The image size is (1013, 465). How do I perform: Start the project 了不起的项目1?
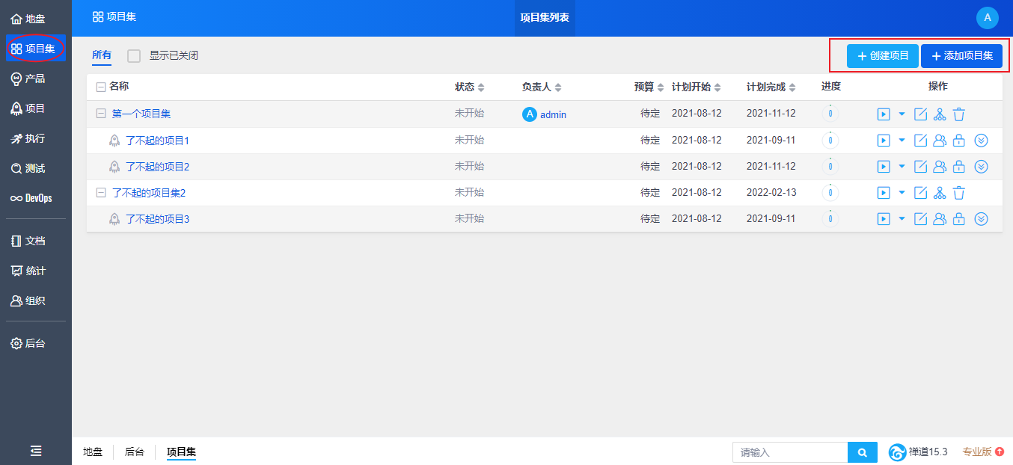pyautogui.click(x=884, y=141)
